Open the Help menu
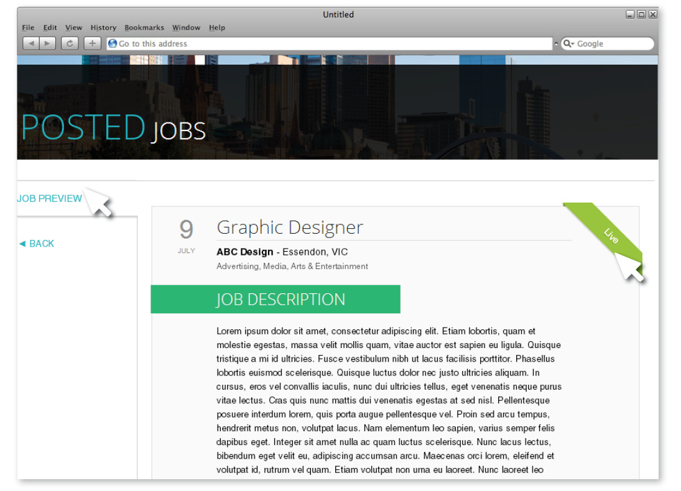 (217, 27)
